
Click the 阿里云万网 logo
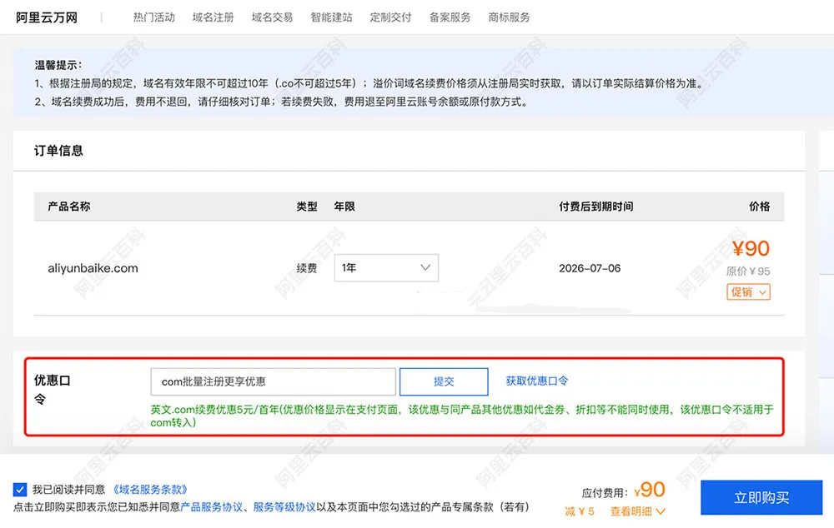pyautogui.click(x=47, y=17)
